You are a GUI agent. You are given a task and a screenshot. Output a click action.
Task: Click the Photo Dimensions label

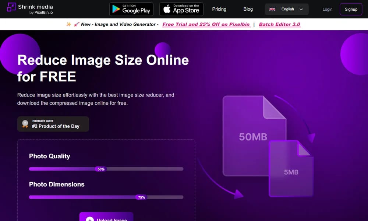(x=57, y=185)
